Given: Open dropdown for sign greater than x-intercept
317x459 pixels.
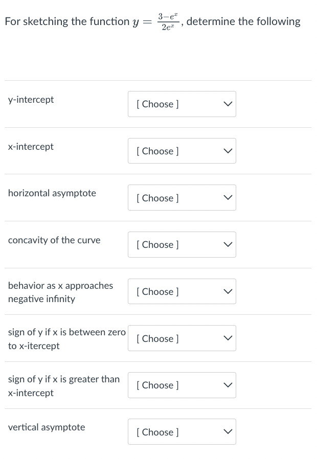Looking at the screenshot, I should click(x=182, y=385).
